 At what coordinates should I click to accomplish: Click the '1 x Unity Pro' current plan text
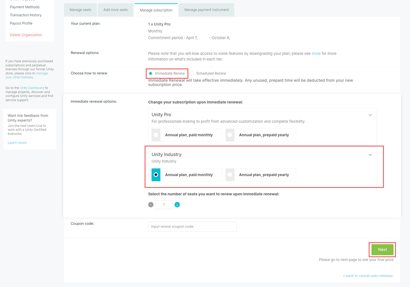pos(159,24)
